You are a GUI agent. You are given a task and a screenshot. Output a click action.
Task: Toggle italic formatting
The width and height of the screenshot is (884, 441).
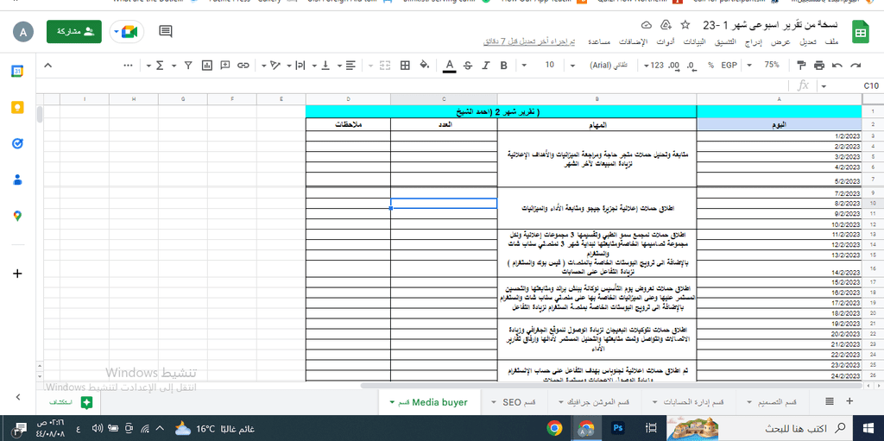coord(485,66)
